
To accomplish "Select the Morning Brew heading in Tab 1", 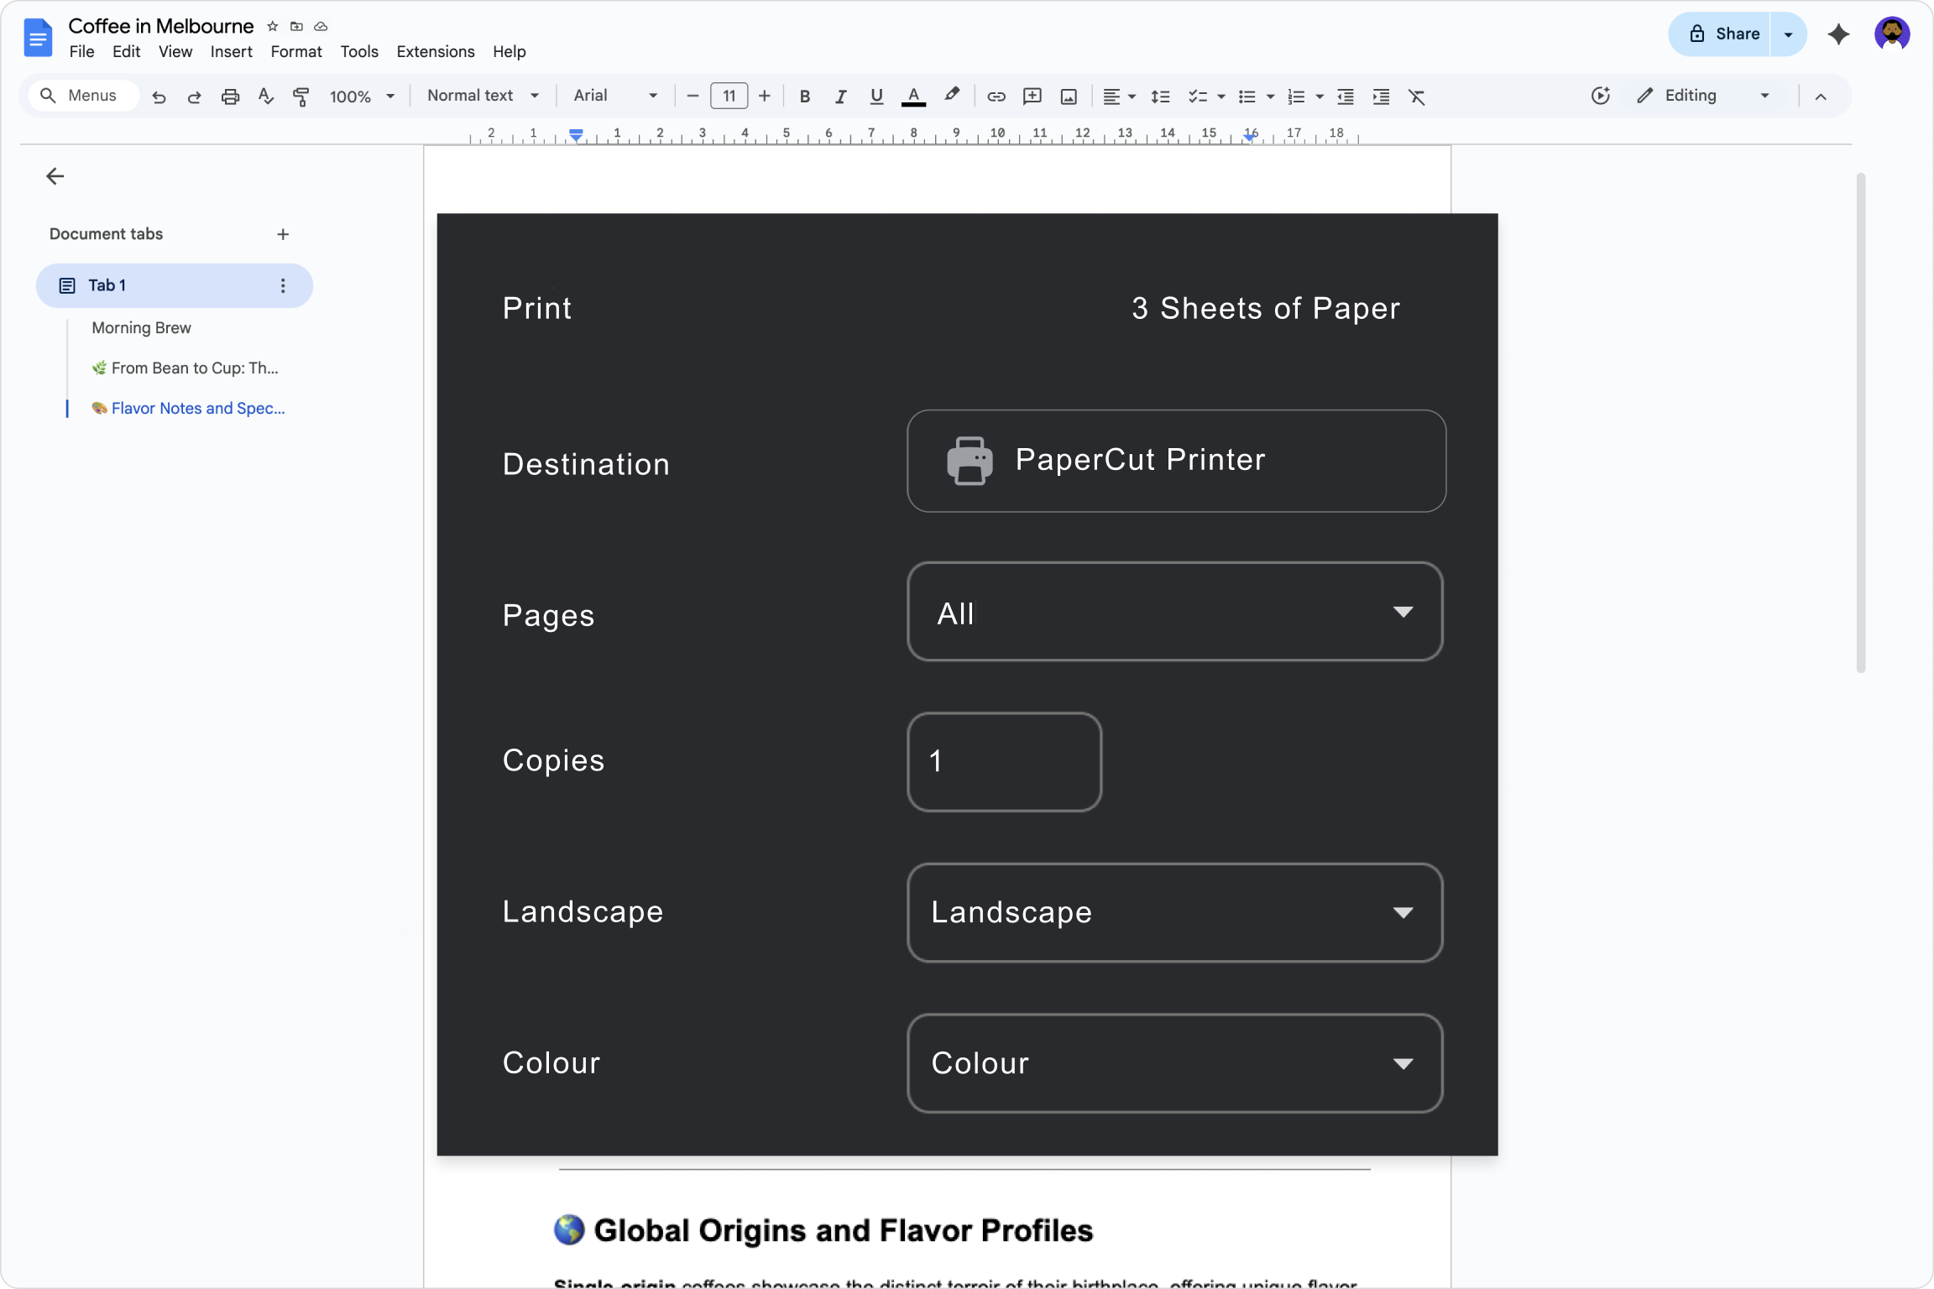I will click(x=141, y=327).
